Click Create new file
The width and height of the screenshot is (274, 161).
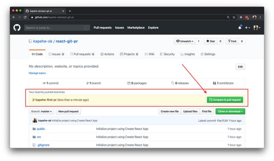[x=170, y=112]
